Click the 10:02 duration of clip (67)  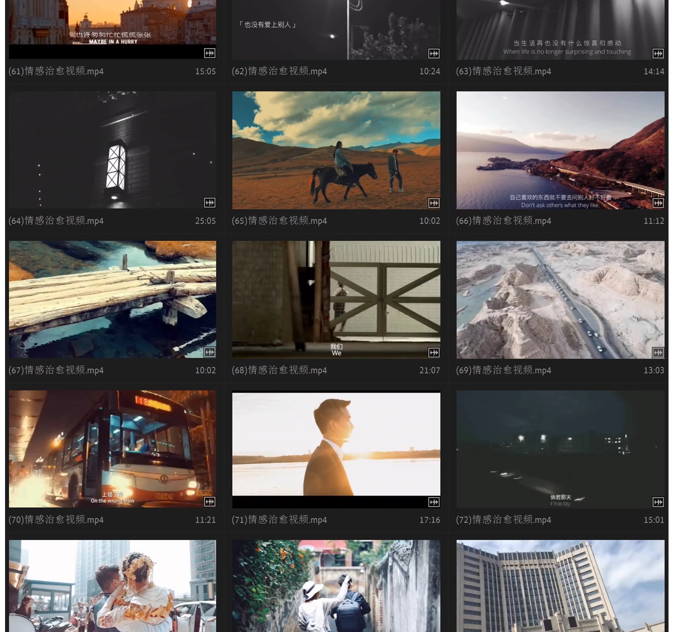click(206, 371)
